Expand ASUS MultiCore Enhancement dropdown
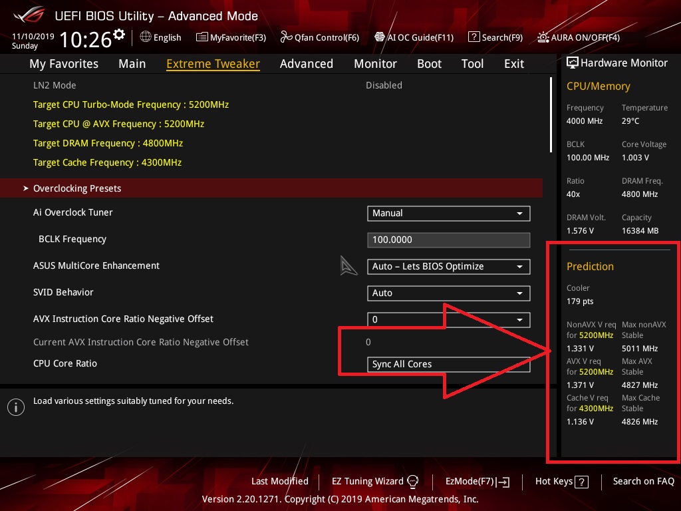The height and width of the screenshot is (511, 681). click(x=448, y=267)
